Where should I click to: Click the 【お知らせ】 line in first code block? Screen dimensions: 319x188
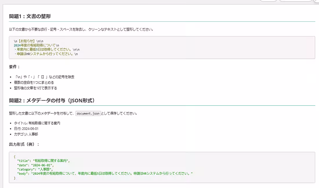(x=28, y=41)
